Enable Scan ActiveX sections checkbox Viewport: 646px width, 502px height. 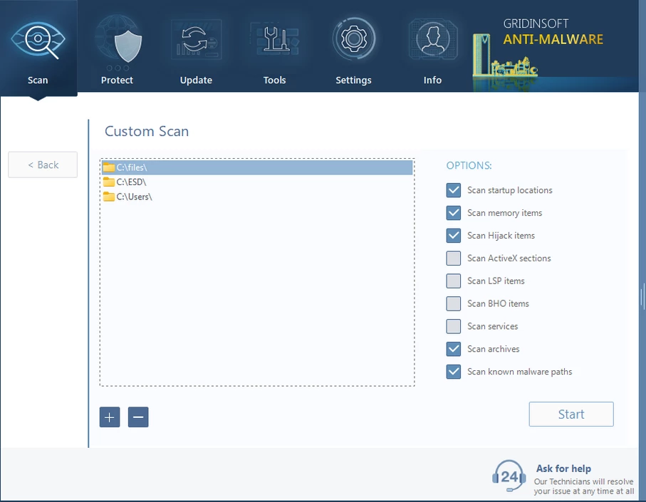(x=454, y=258)
